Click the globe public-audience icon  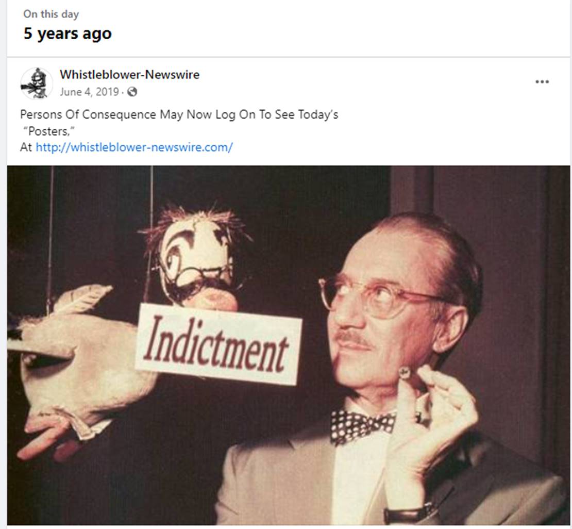132,92
